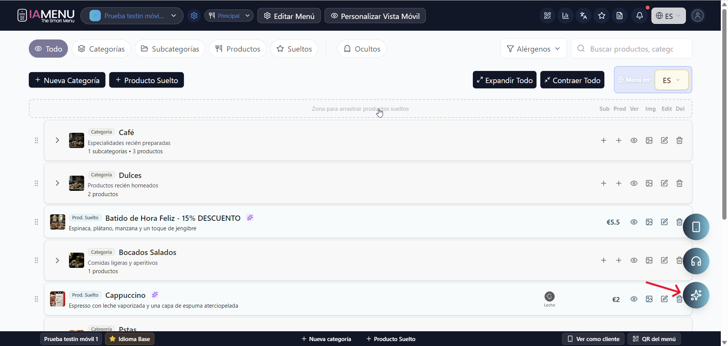
Task: Open the Alérgenos filter dropdown
Action: coord(533,49)
